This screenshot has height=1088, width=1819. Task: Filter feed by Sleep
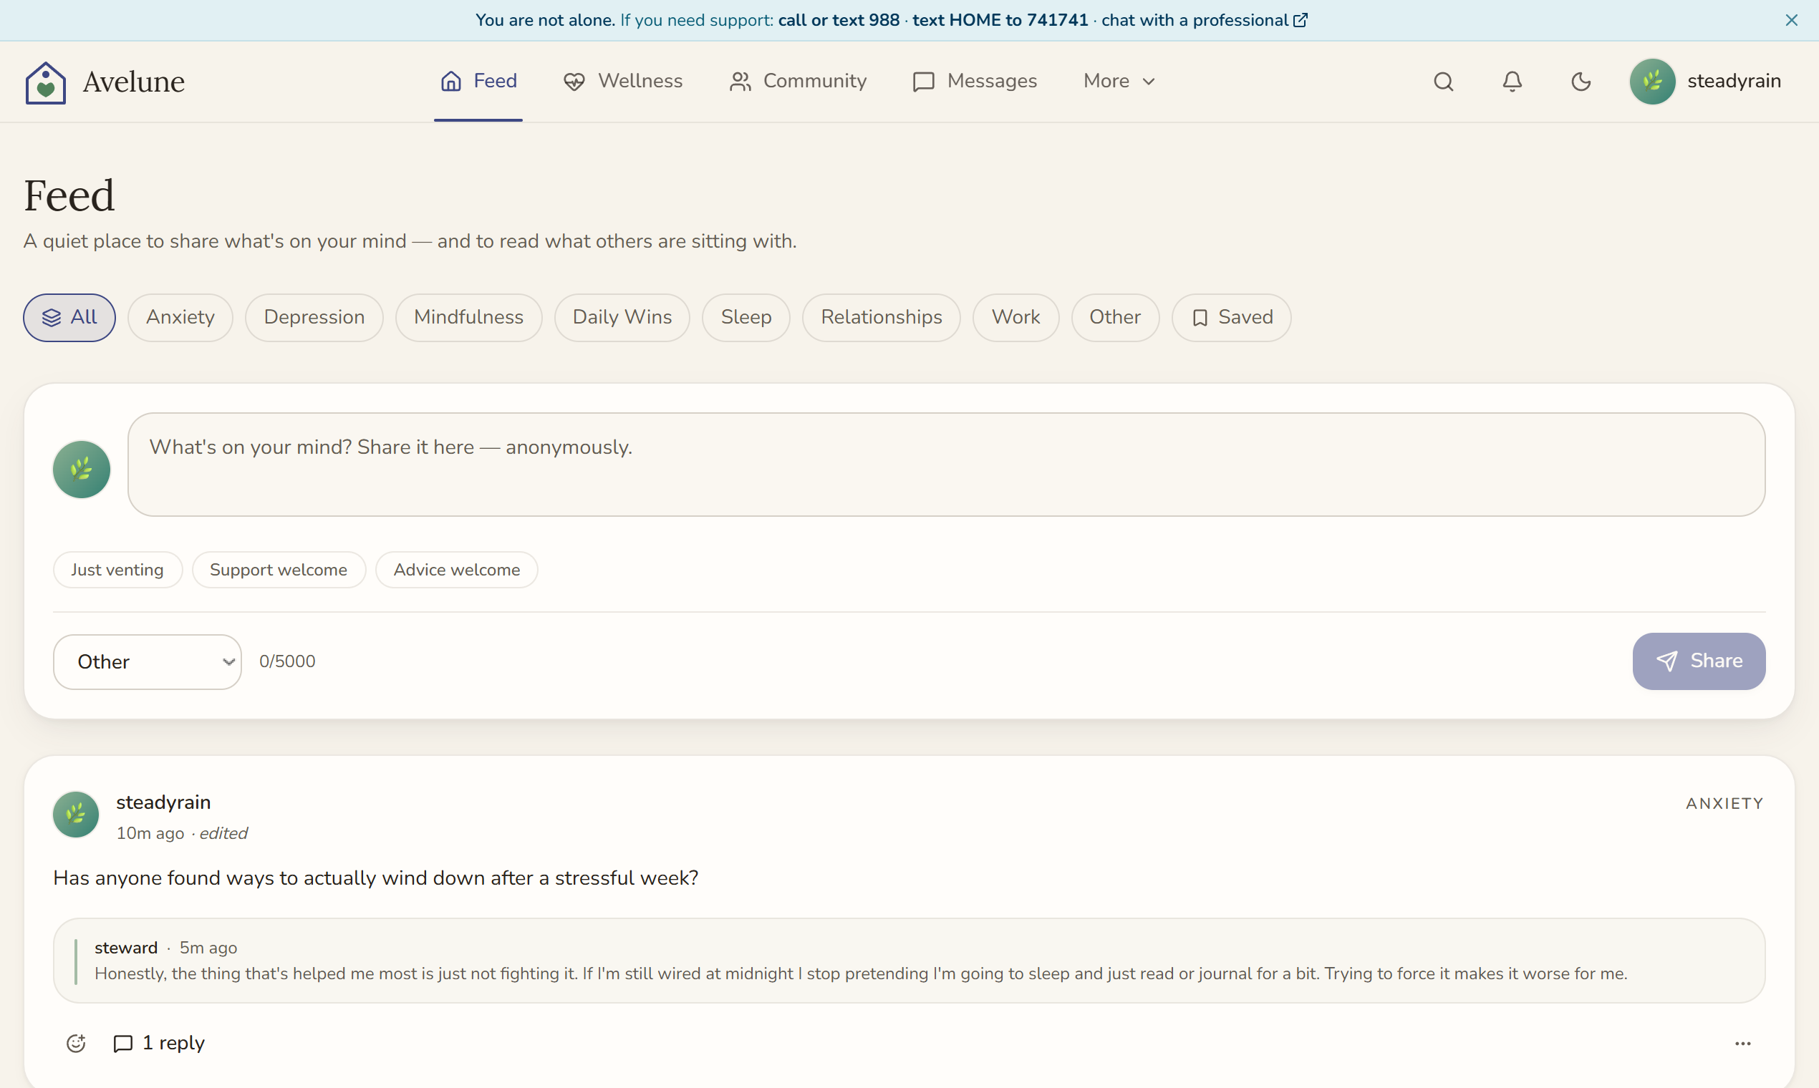coord(746,318)
